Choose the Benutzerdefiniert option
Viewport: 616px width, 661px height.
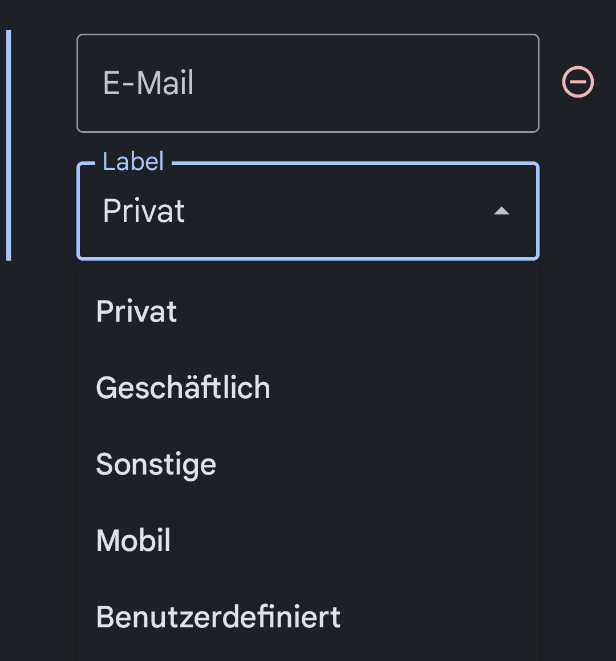click(218, 617)
